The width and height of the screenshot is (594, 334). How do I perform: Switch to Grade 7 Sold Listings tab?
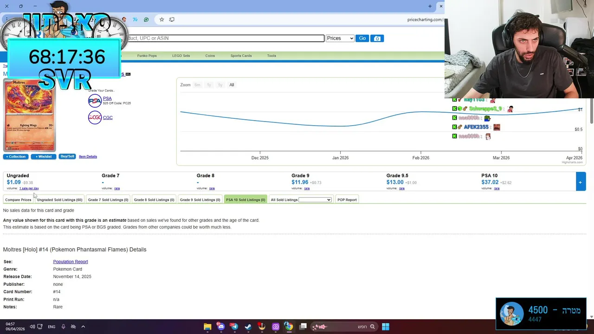coord(108,200)
